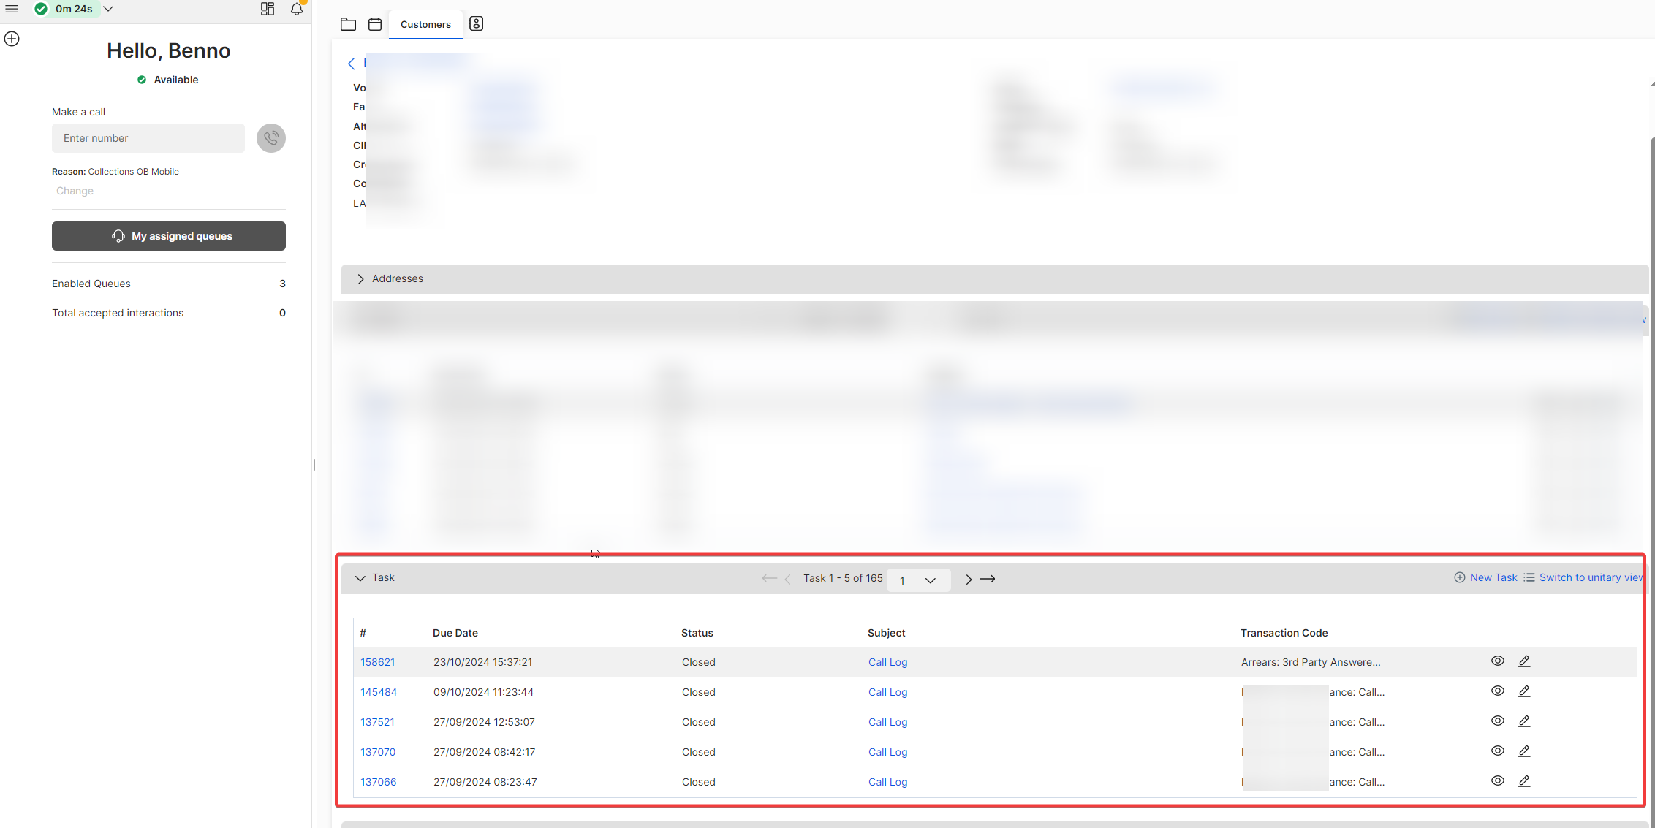Click the Status column header
Screen dimensions: 1655x828
697,633
